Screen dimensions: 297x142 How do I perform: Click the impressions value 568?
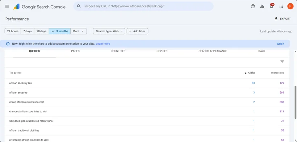pyautogui.click(x=282, y=92)
